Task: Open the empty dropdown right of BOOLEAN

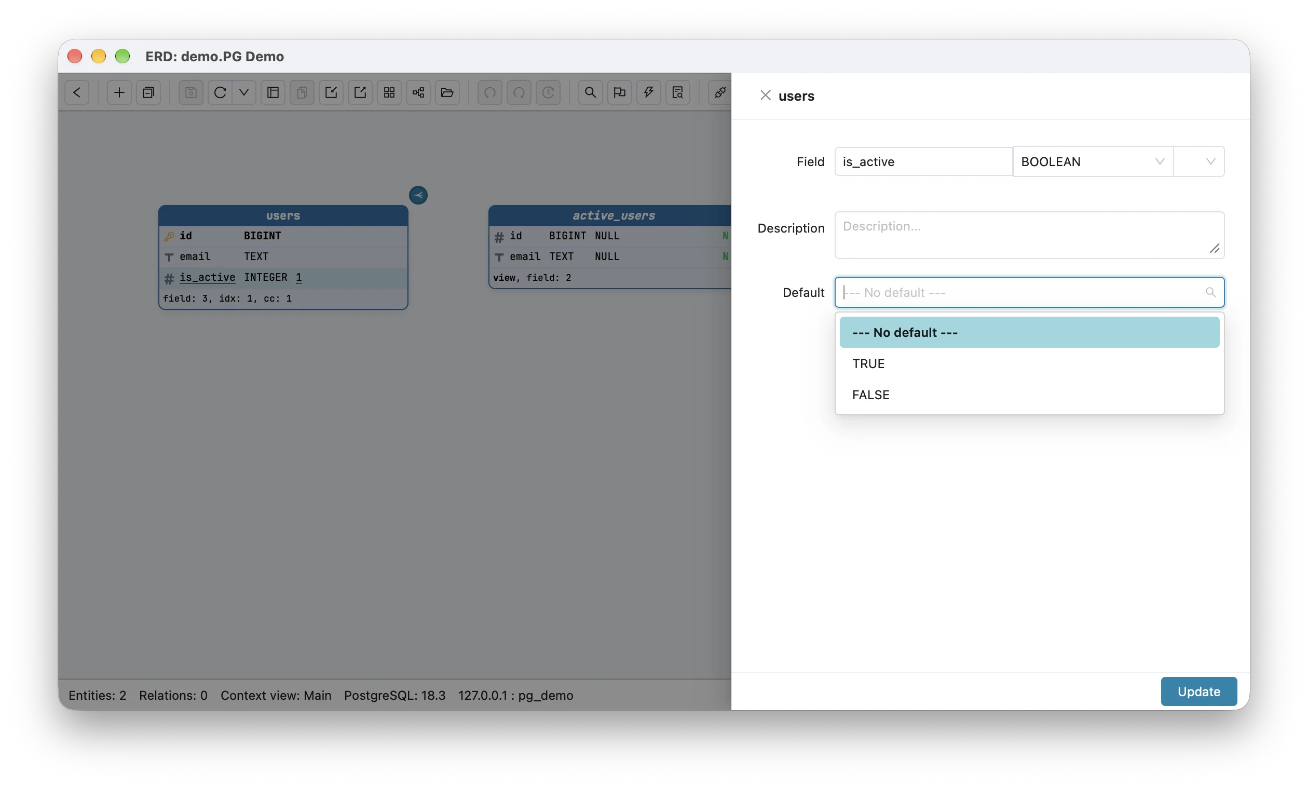Action: coord(1199,162)
